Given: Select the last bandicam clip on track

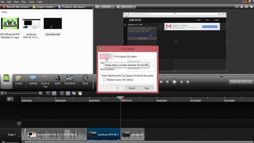Looking at the screenshot, I should click(x=133, y=134).
